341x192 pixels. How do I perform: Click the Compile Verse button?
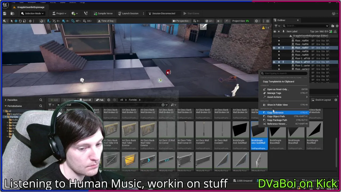103,13
